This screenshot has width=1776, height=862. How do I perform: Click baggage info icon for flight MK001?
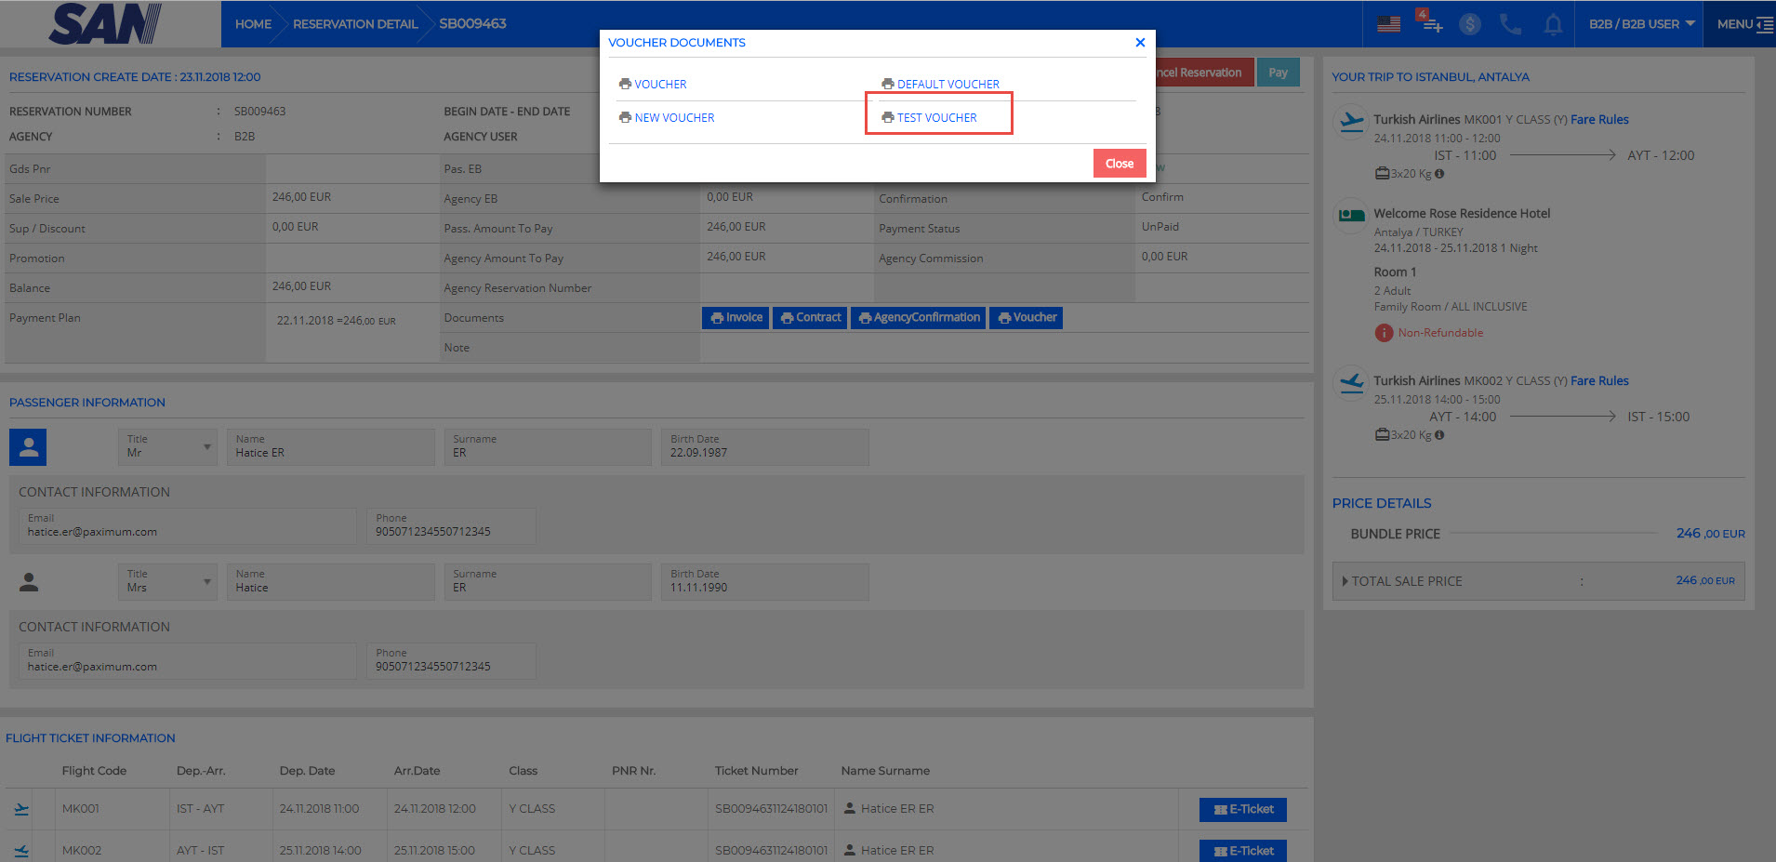tap(1439, 174)
